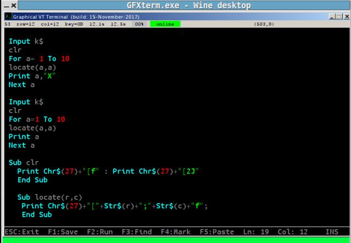Maximize the Graphical VT Terminal window
This screenshot has width=351, height=243.
pyautogui.click(x=338, y=18)
